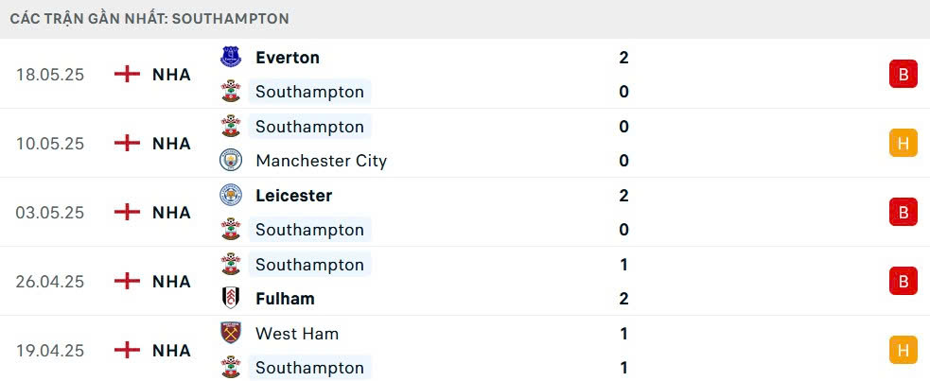Screen dimensions: 930x381
Task: Open the Everton team link
Action: click(x=288, y=58)
